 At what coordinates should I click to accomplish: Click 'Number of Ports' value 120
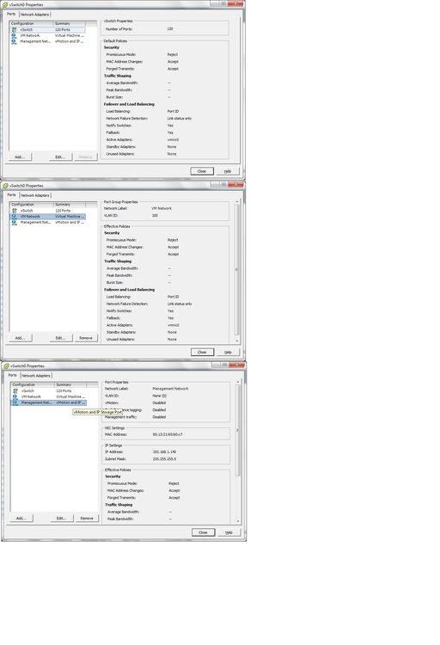pyautogui.click(x=170, y=28)
